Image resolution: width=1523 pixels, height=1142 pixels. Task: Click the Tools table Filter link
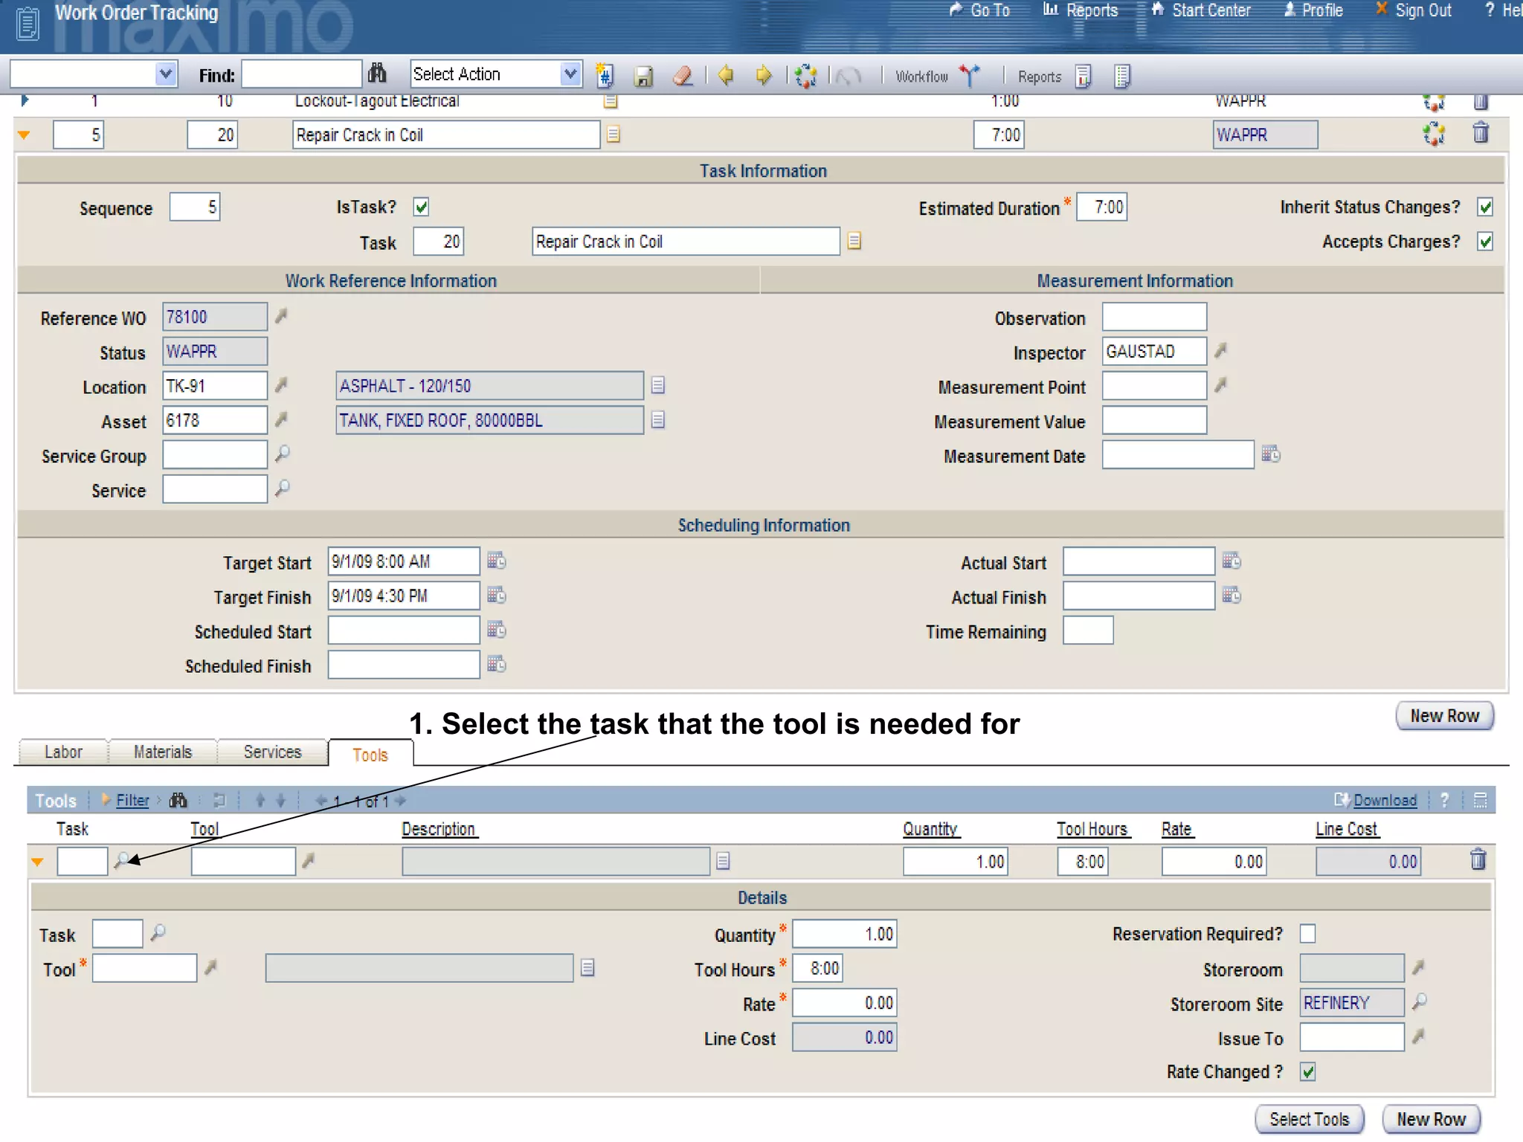pos(132,800)
